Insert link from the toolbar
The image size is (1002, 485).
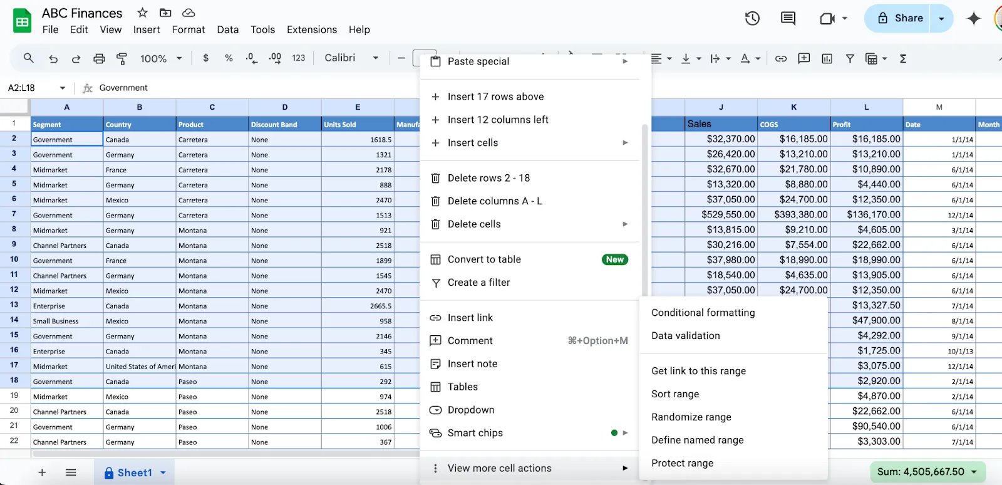point(781,59)
